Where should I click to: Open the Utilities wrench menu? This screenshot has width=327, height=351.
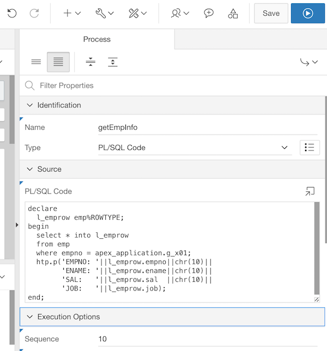click(x=104, y=14)
